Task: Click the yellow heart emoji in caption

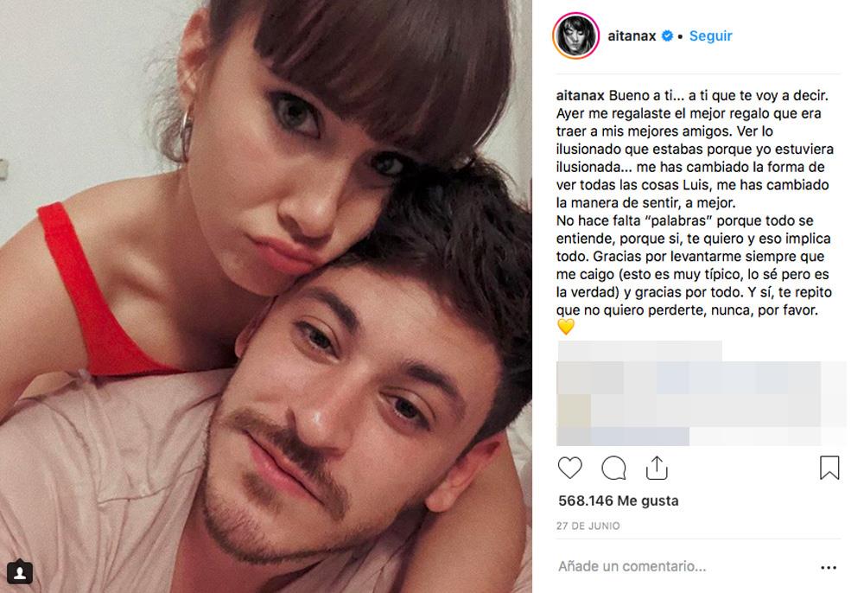Action: click(566, 327)
